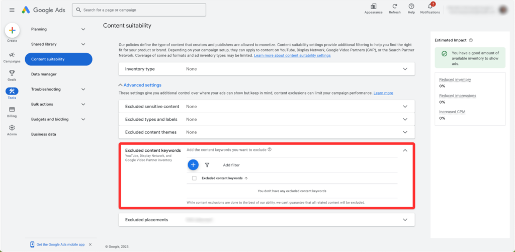This screenshot has height=252, width=515.
Task: Expand Excluded sensitive content section
Action: [267, 107]
